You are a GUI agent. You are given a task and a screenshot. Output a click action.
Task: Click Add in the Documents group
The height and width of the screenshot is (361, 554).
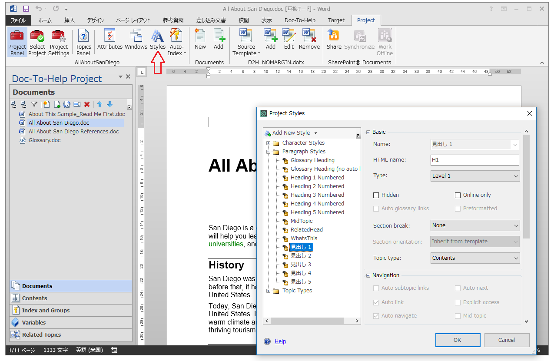(219, 40)
